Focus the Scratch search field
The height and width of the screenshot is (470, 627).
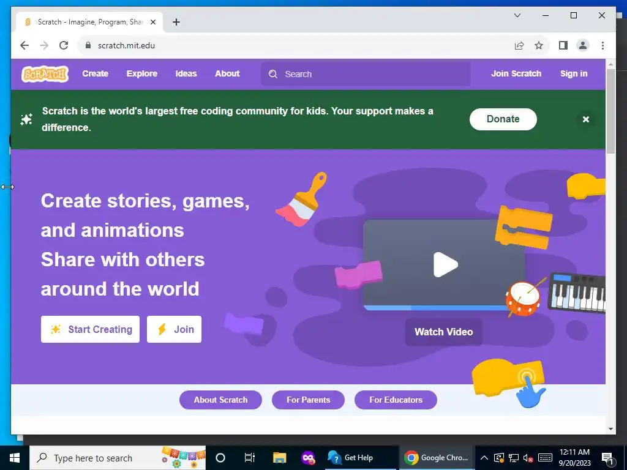tap(366, 74)
